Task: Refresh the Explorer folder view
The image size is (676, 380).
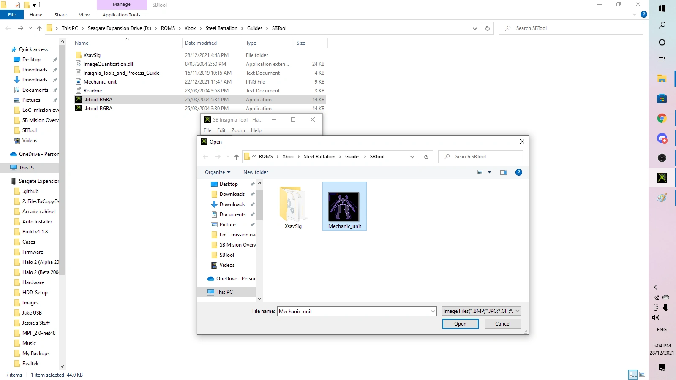Action: 488,28
